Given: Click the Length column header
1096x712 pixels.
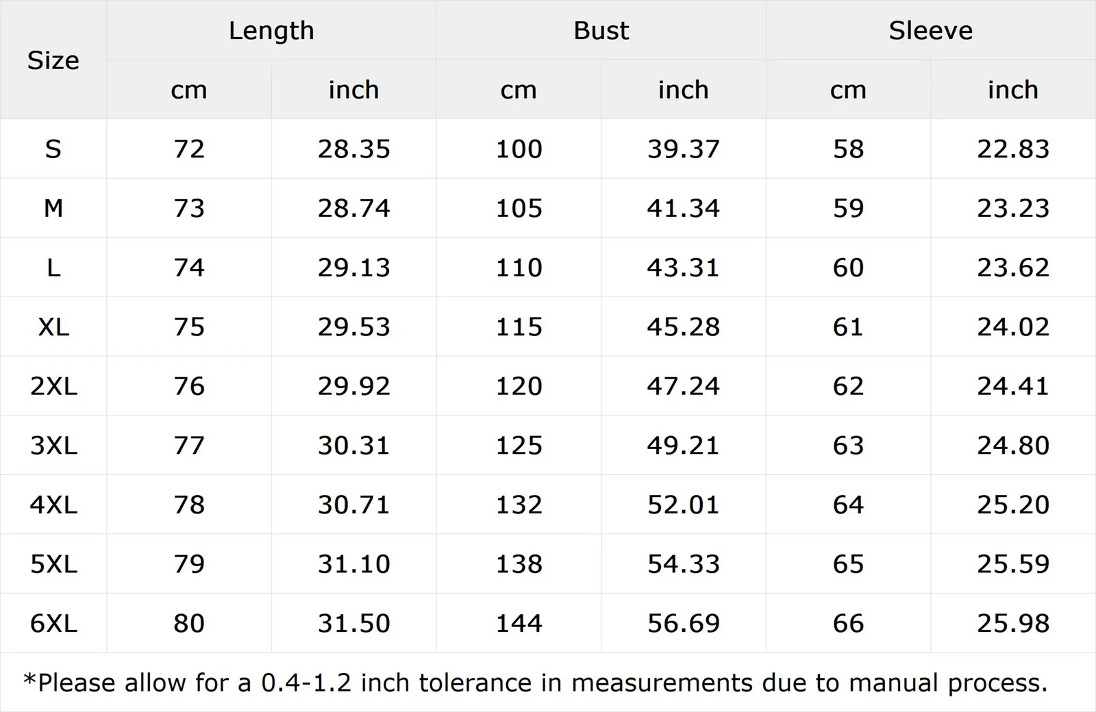Looking at the screenshot, I should tap(271, 31).
